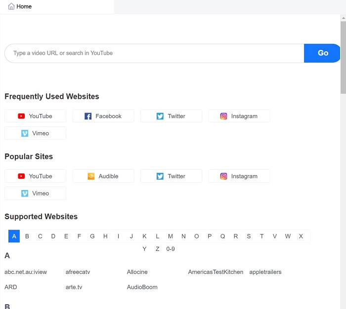Jump to letter C in alphabet index
Viewport: 346px width, 309px height.
40,236
